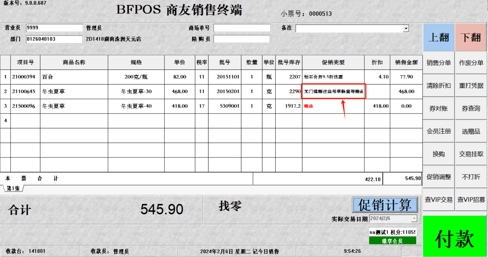This screenshot has height=257, width=488.
Task: Click the 折扣 column header
Action: 377,62
